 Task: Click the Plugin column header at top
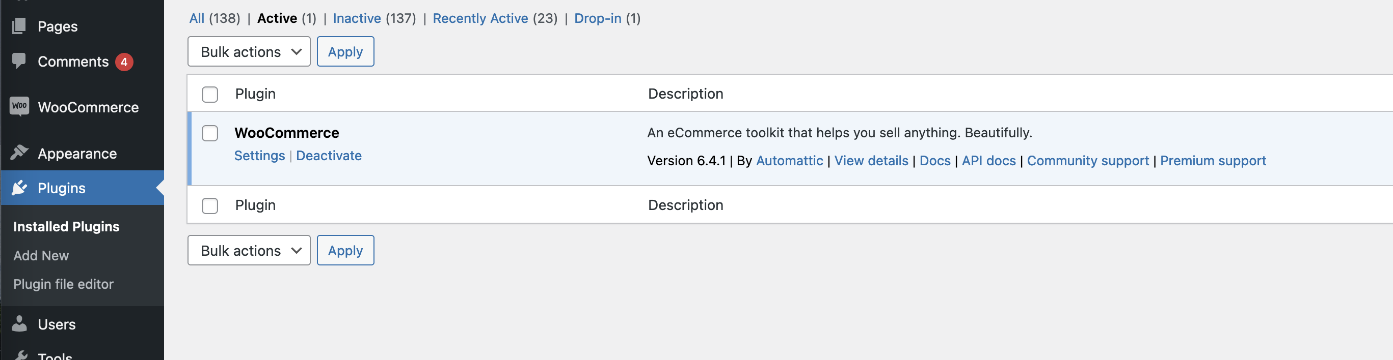click(255, 94)
